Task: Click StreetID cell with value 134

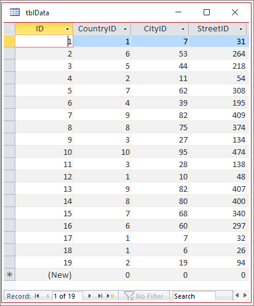Action: tap(217, 139)
